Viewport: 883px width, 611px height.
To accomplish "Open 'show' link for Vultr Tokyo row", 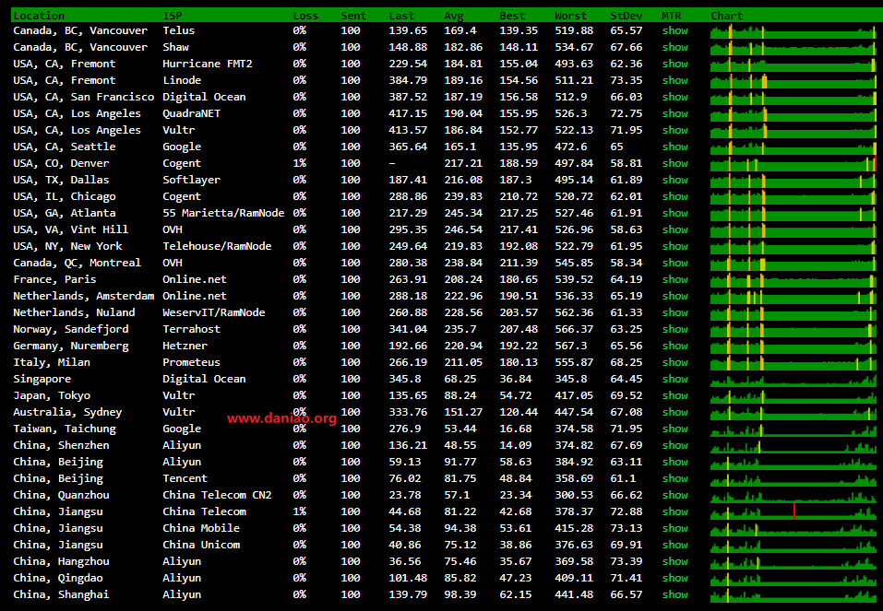I will tap(674, 395).
